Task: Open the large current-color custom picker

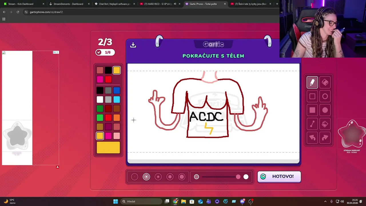Action: click(108, 148)
